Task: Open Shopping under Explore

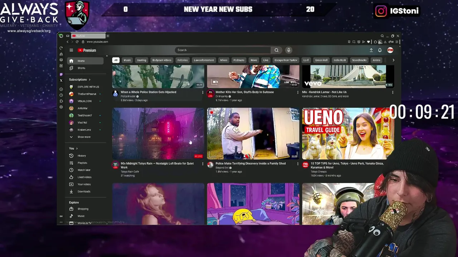Action: point(85,209)
